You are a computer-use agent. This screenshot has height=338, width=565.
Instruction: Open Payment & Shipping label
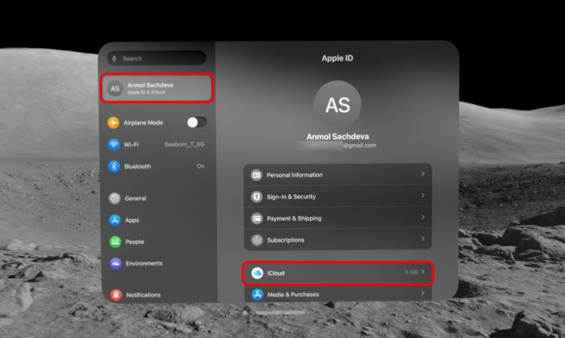294,218
